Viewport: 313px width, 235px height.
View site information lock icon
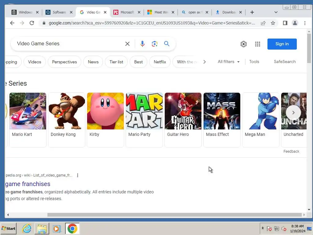pyautogui.click(x=44, y=23)
